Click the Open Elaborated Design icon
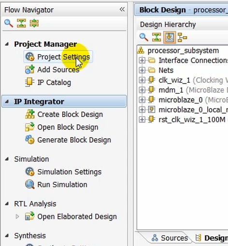The height and width of the screenshot is (246, 228). pyautogui.click(x=30, y=216)
